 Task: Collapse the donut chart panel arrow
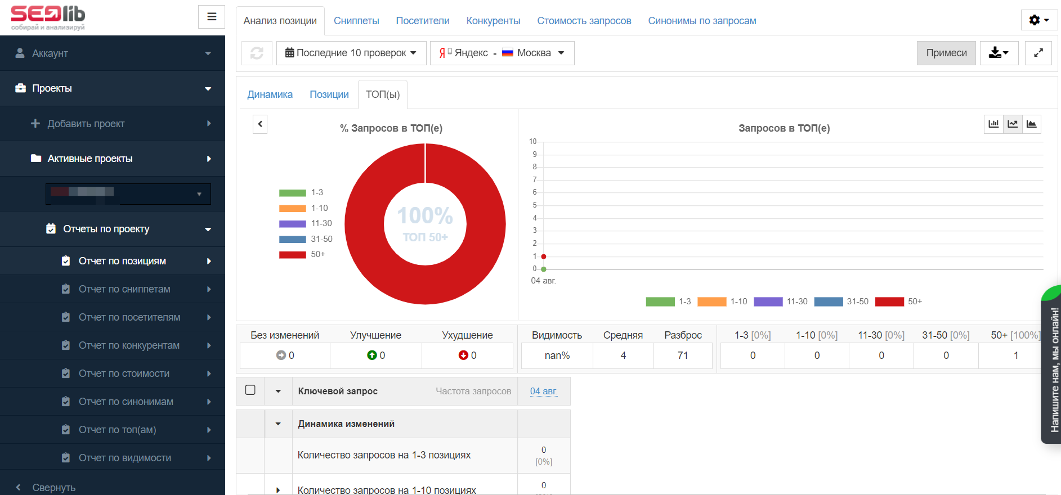click(x=260, y=124)
